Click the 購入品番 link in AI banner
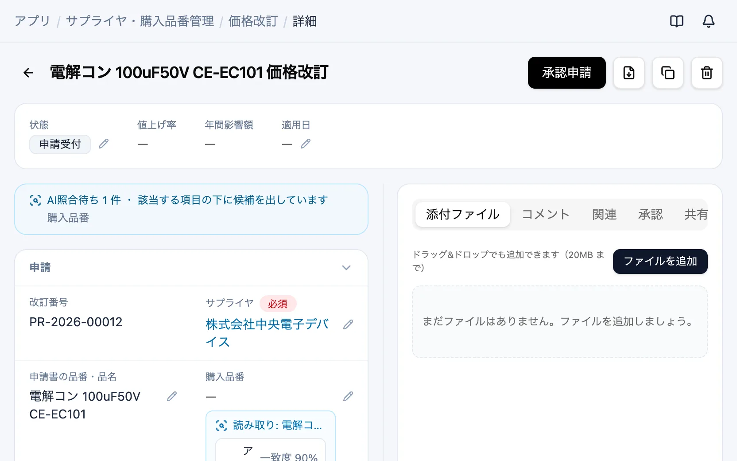The width and height of the screenshot is (737, 461). coord(68,218)
